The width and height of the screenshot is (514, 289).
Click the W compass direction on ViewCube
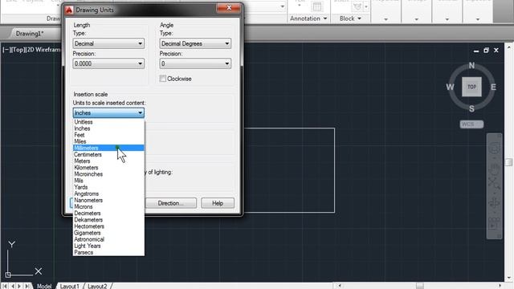pyautogui.click(x=450, y=88)
